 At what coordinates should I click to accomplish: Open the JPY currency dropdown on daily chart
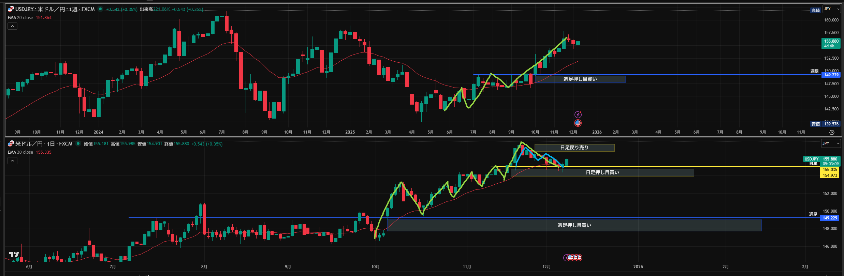point(830,144)
